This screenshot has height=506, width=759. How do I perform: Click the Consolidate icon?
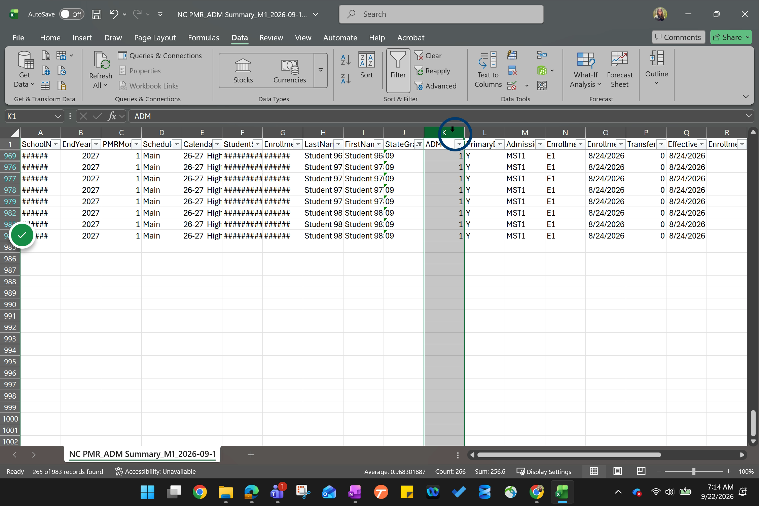coord(542,55)
